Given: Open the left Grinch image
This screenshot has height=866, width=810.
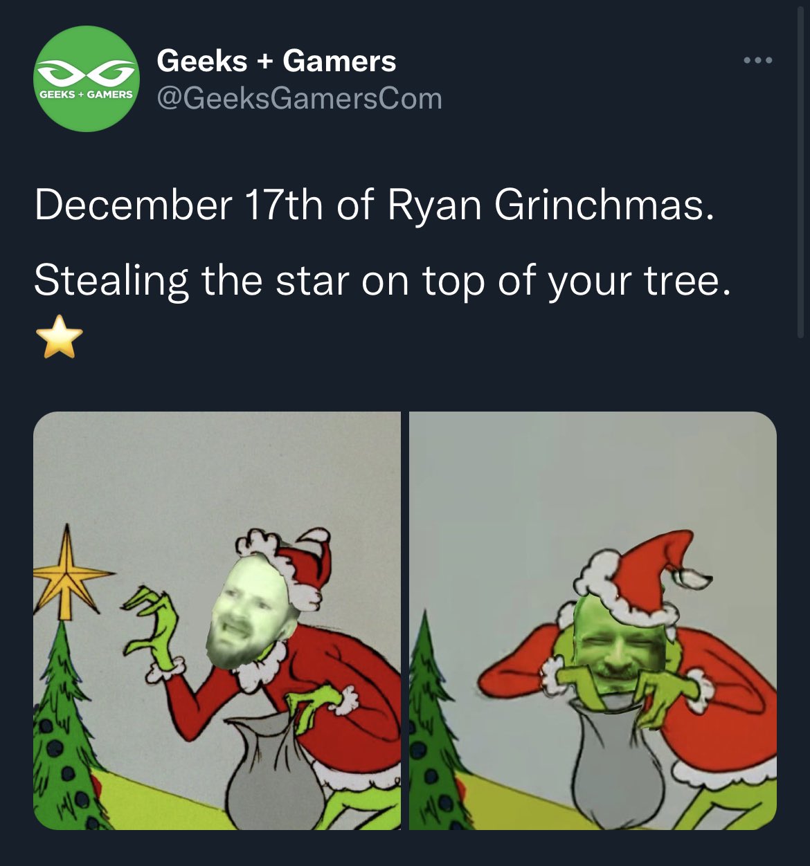Looking at the screenshot, I should pyautogui.click(x=217, y=620).
